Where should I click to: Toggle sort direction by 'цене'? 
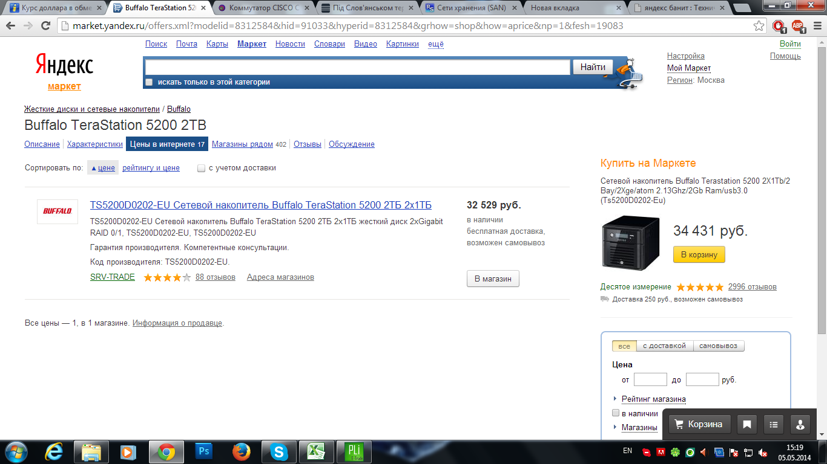[103, 168]
